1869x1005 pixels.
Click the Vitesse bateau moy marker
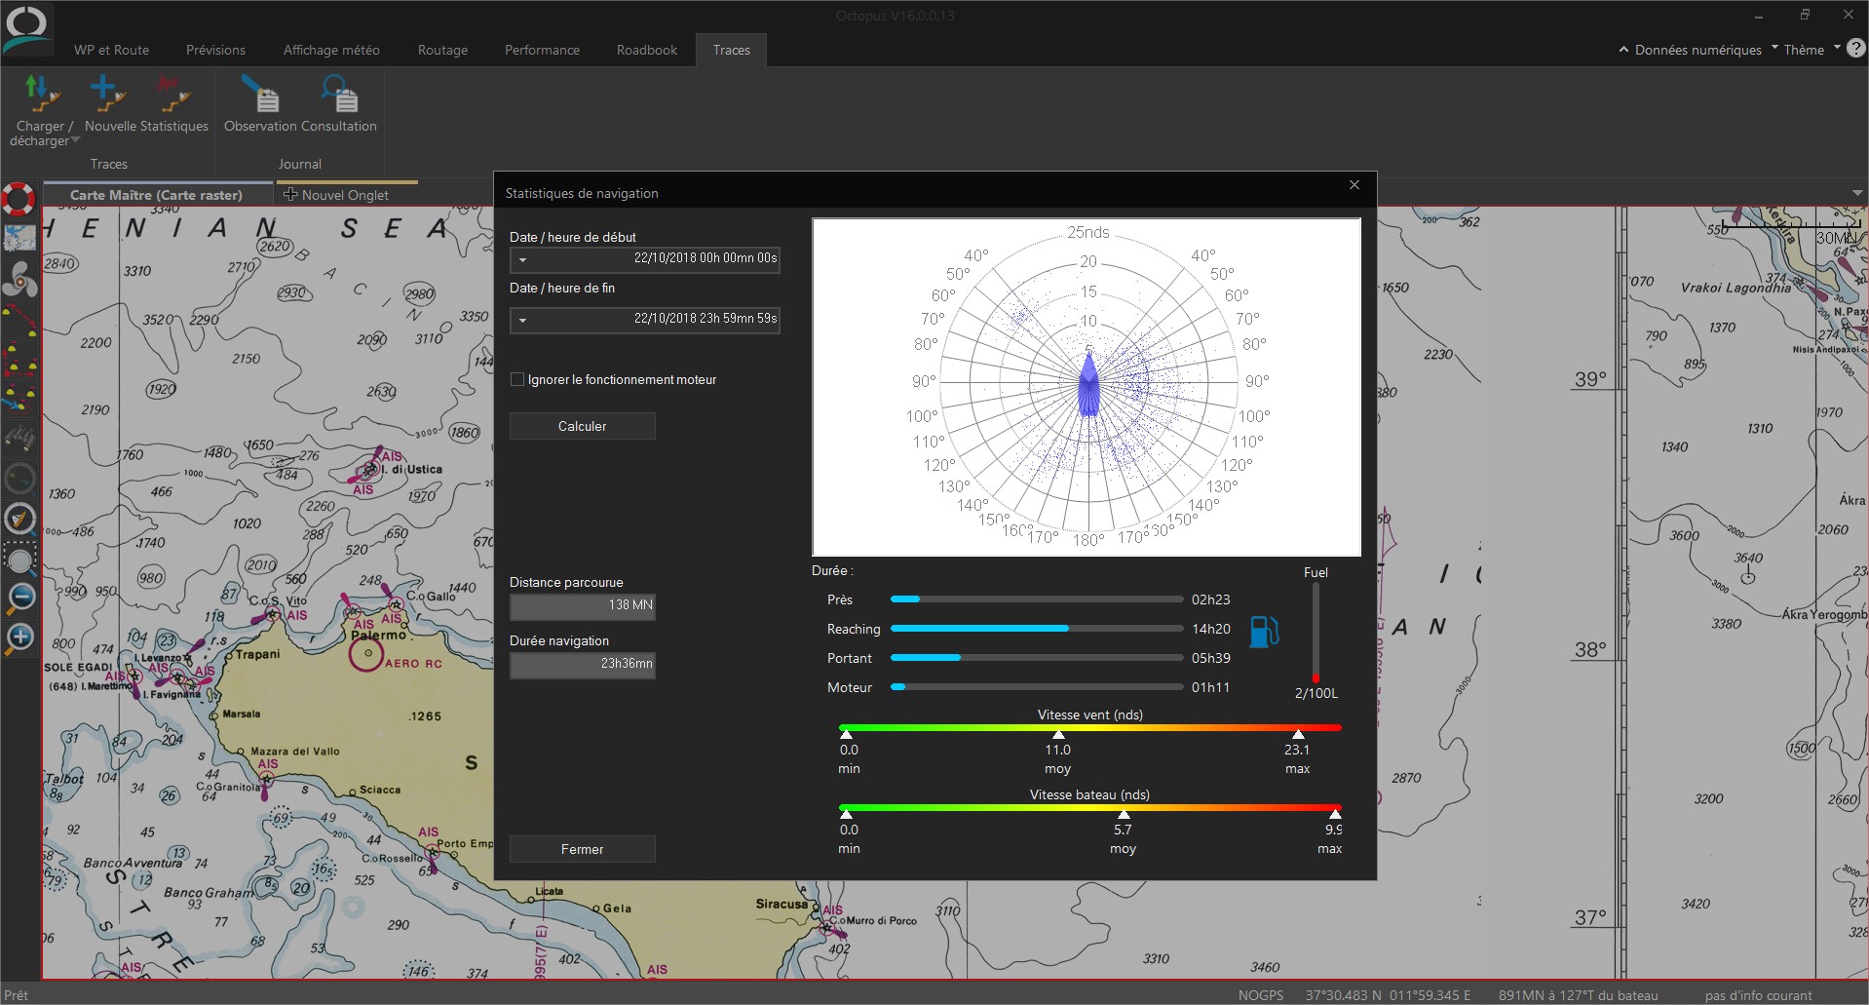(1124, 814)
